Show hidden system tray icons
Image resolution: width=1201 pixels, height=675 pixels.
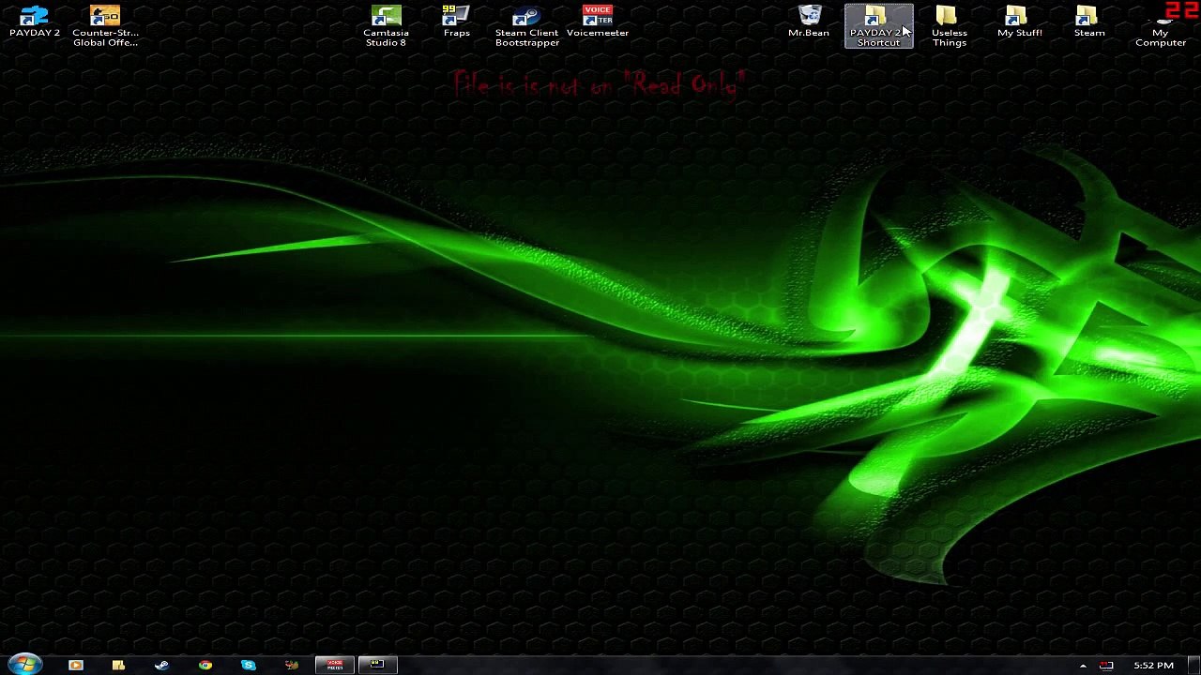click(x=1083, y=666)
